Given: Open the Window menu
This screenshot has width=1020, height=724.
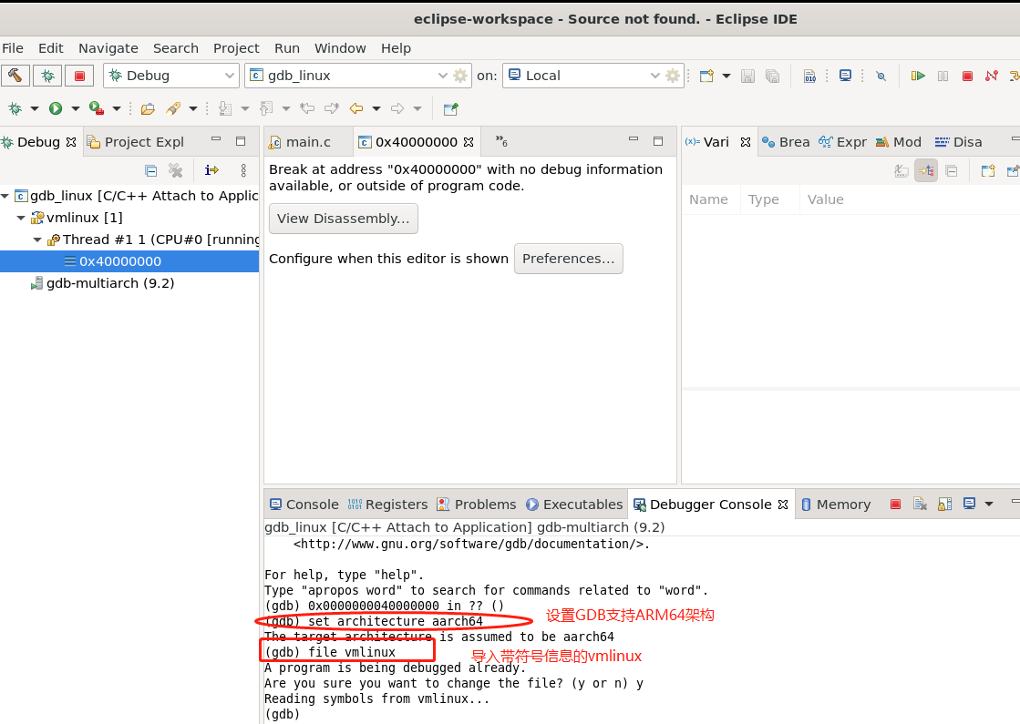Looking at the screenshot, I should point(340,48).
